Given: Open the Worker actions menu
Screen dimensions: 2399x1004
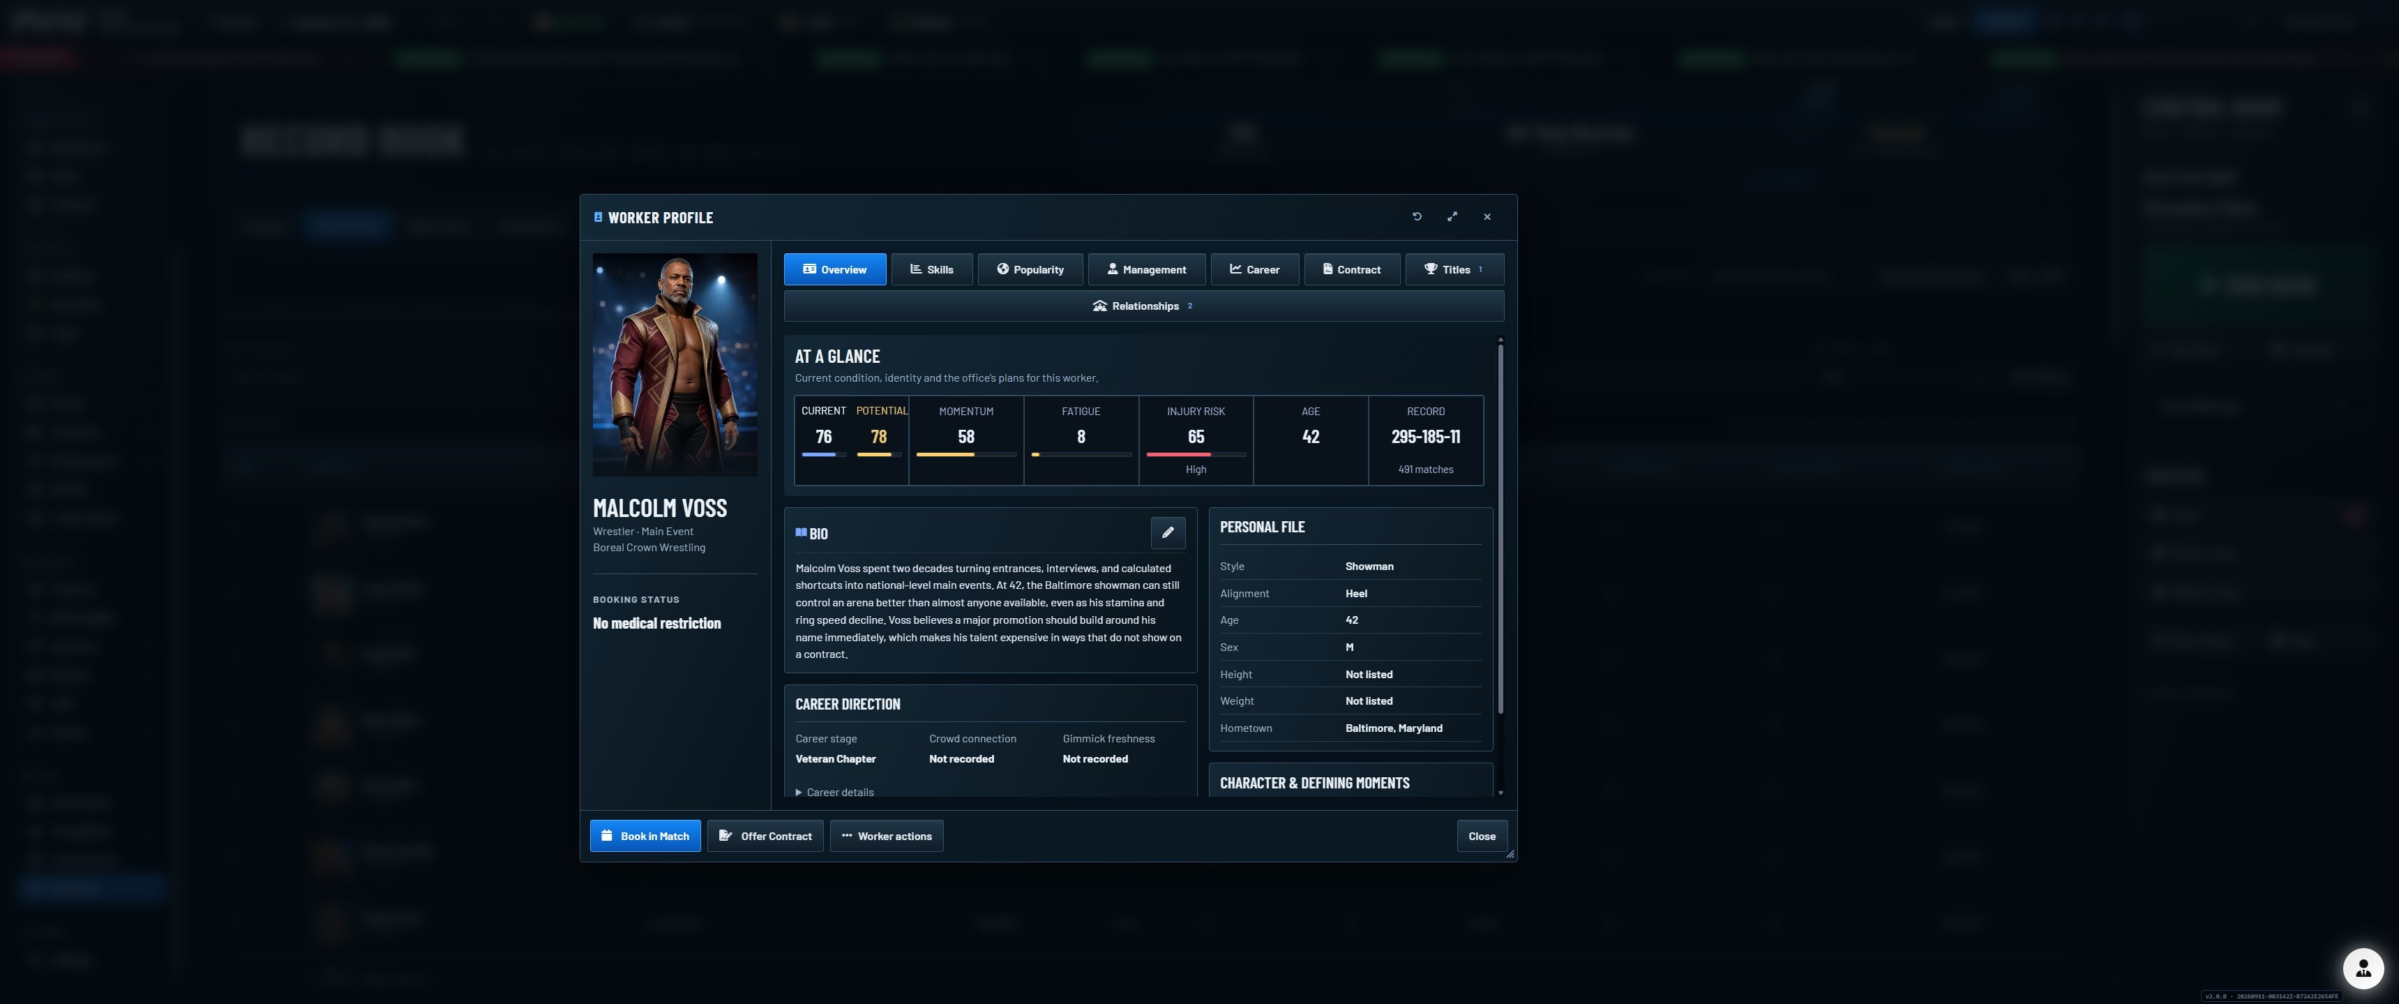Looking at the screenshot, I should [887, 835].
